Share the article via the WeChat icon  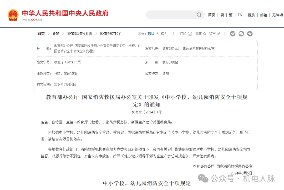[x=241, y=34]
